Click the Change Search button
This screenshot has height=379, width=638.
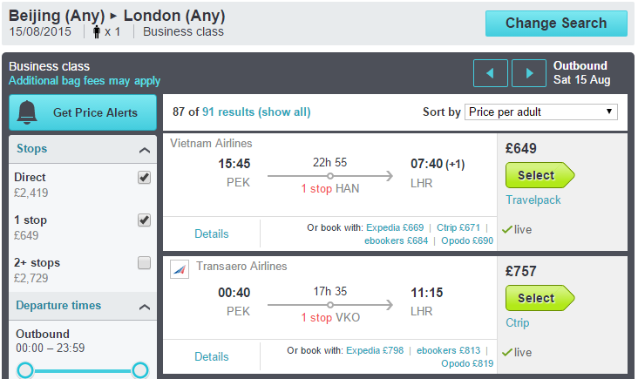(x=556, y=24)
